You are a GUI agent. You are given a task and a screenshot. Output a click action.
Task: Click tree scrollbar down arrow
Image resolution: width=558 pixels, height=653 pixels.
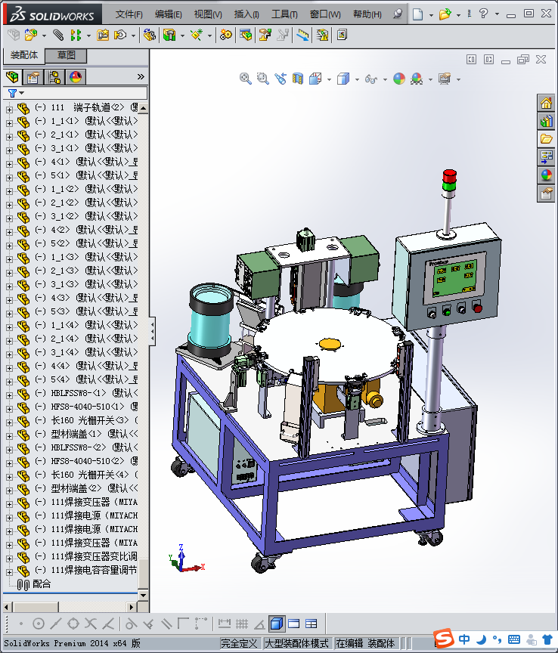click(x=144, y=595)
